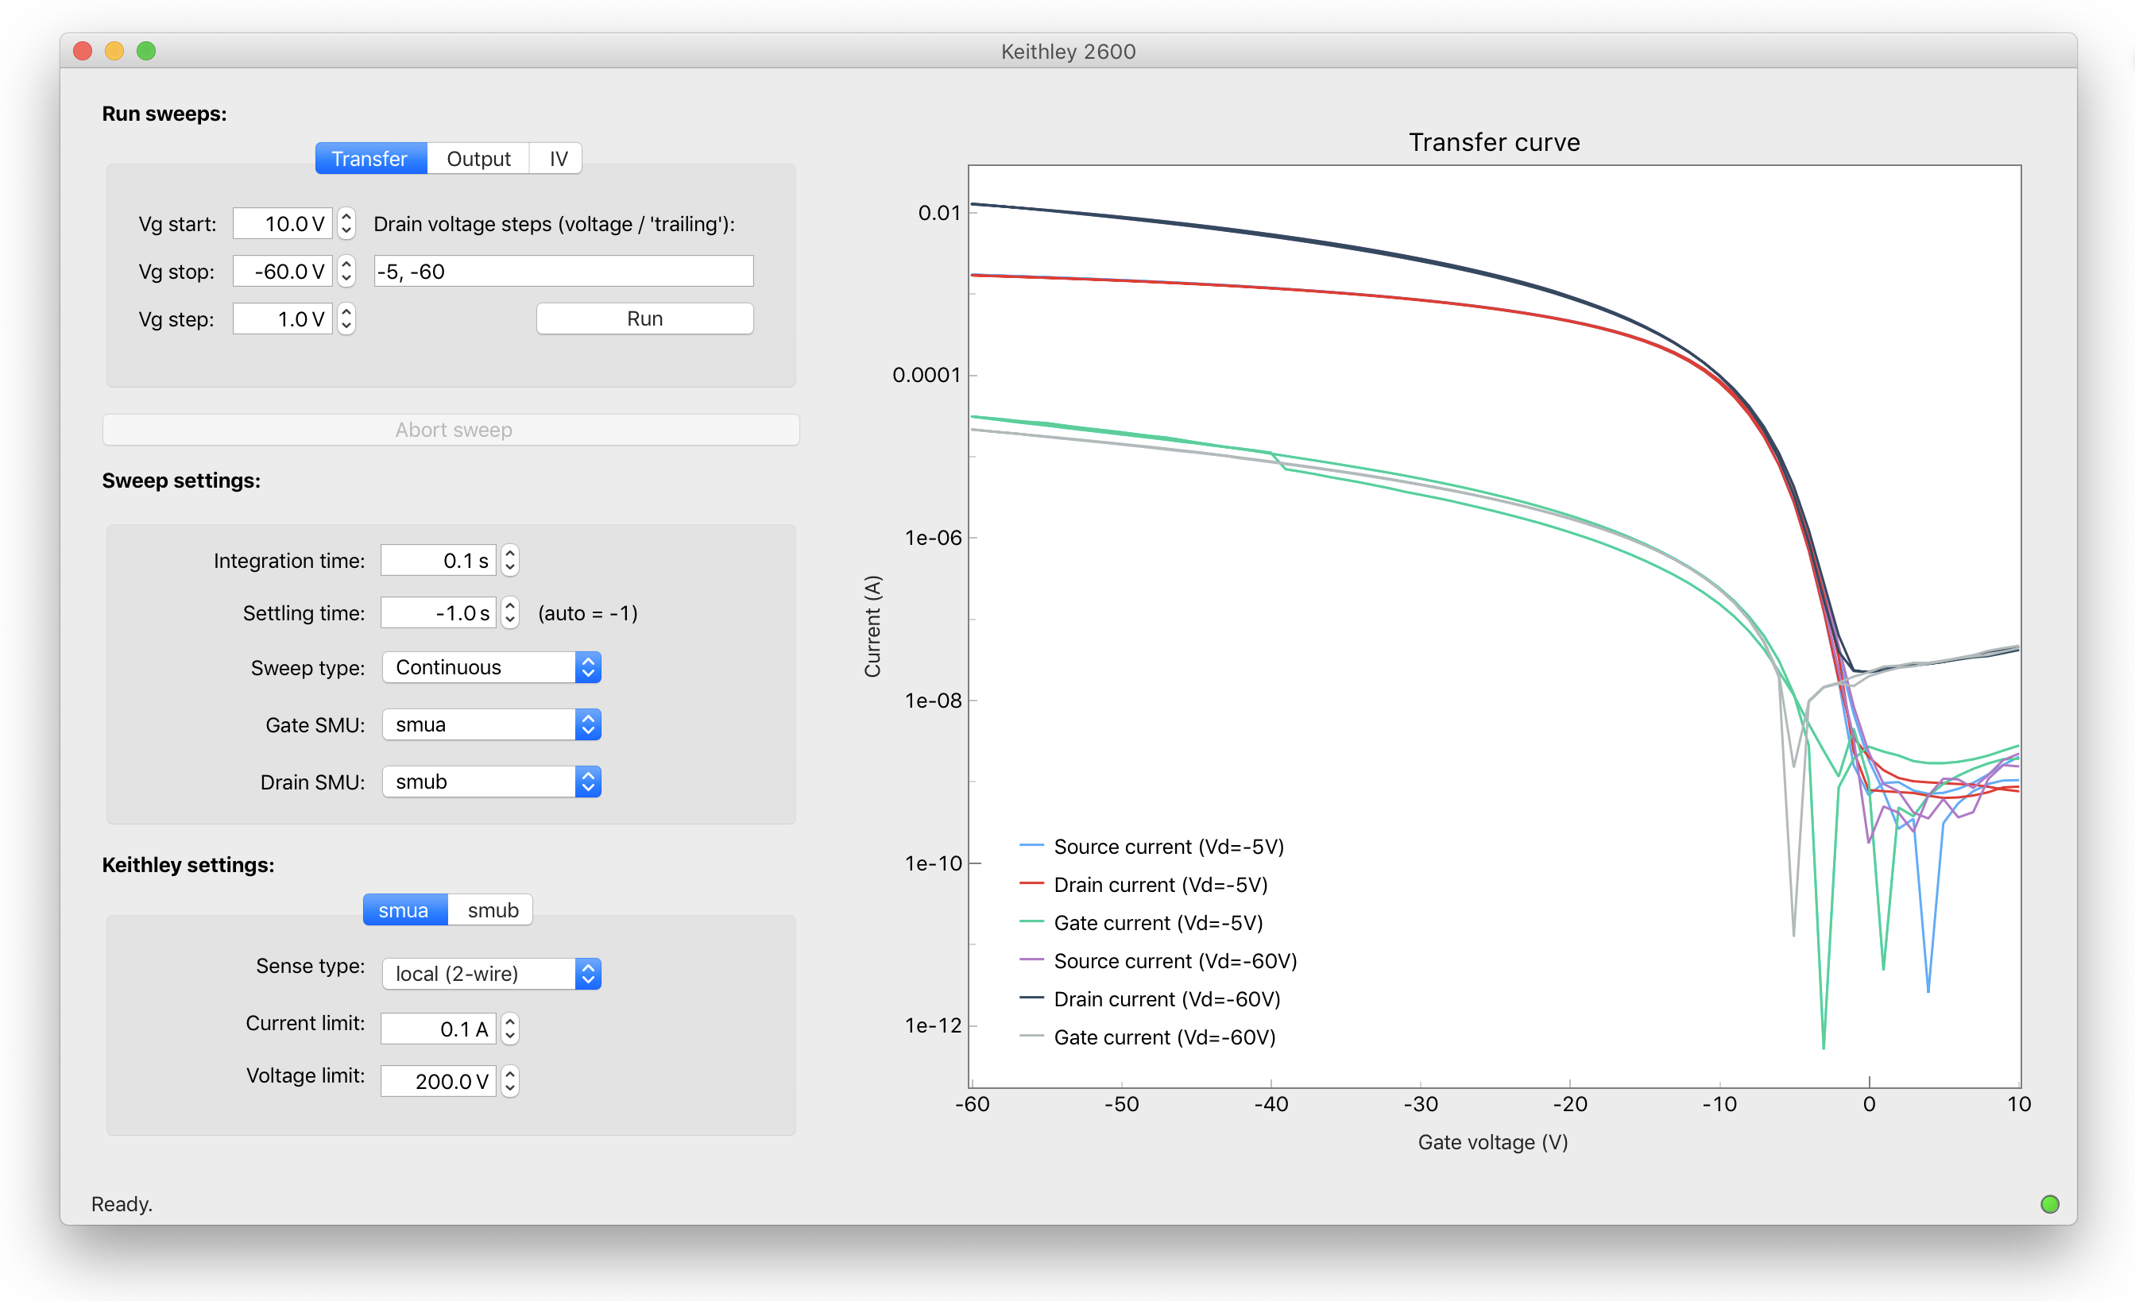2135x1301 pixels.
Task: Click the Vg step stepper arrows
Action: point(346,318)
